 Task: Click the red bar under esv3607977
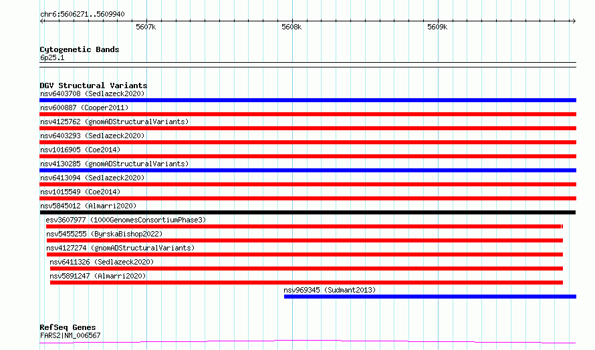coord(304,226)
